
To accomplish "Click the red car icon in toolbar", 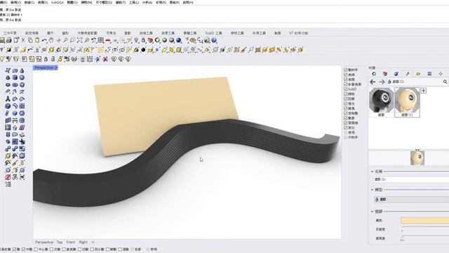I will [108, 41].
